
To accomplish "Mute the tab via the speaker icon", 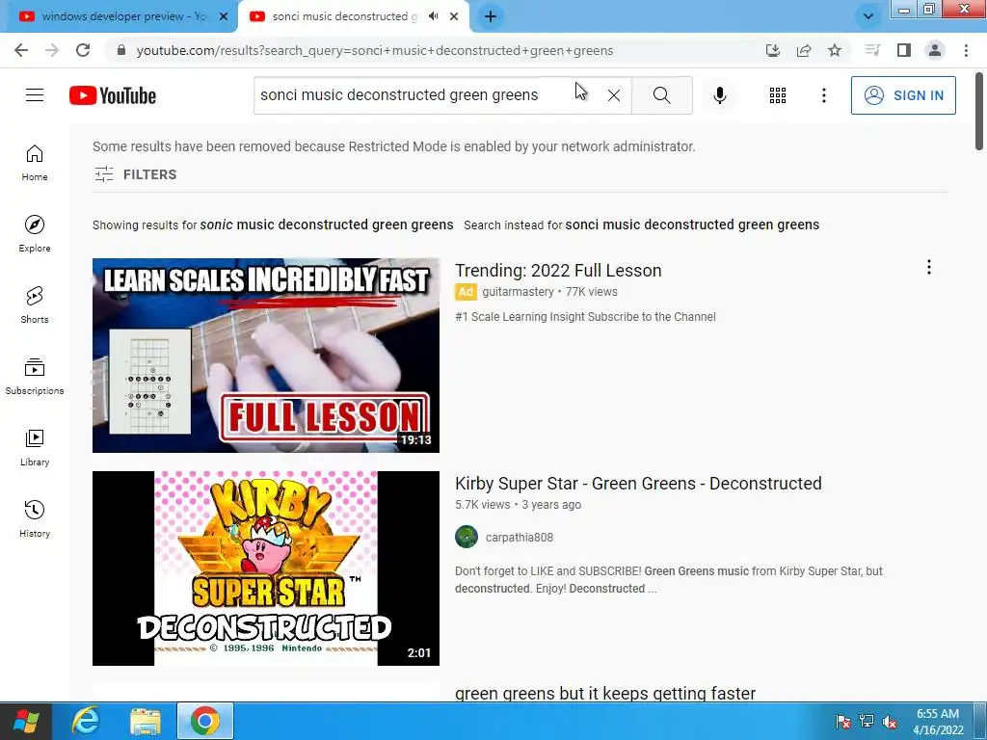I will pos(433,16).
